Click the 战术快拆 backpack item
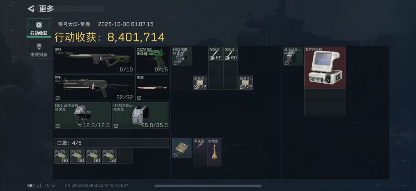 click(x=293, y=56)
